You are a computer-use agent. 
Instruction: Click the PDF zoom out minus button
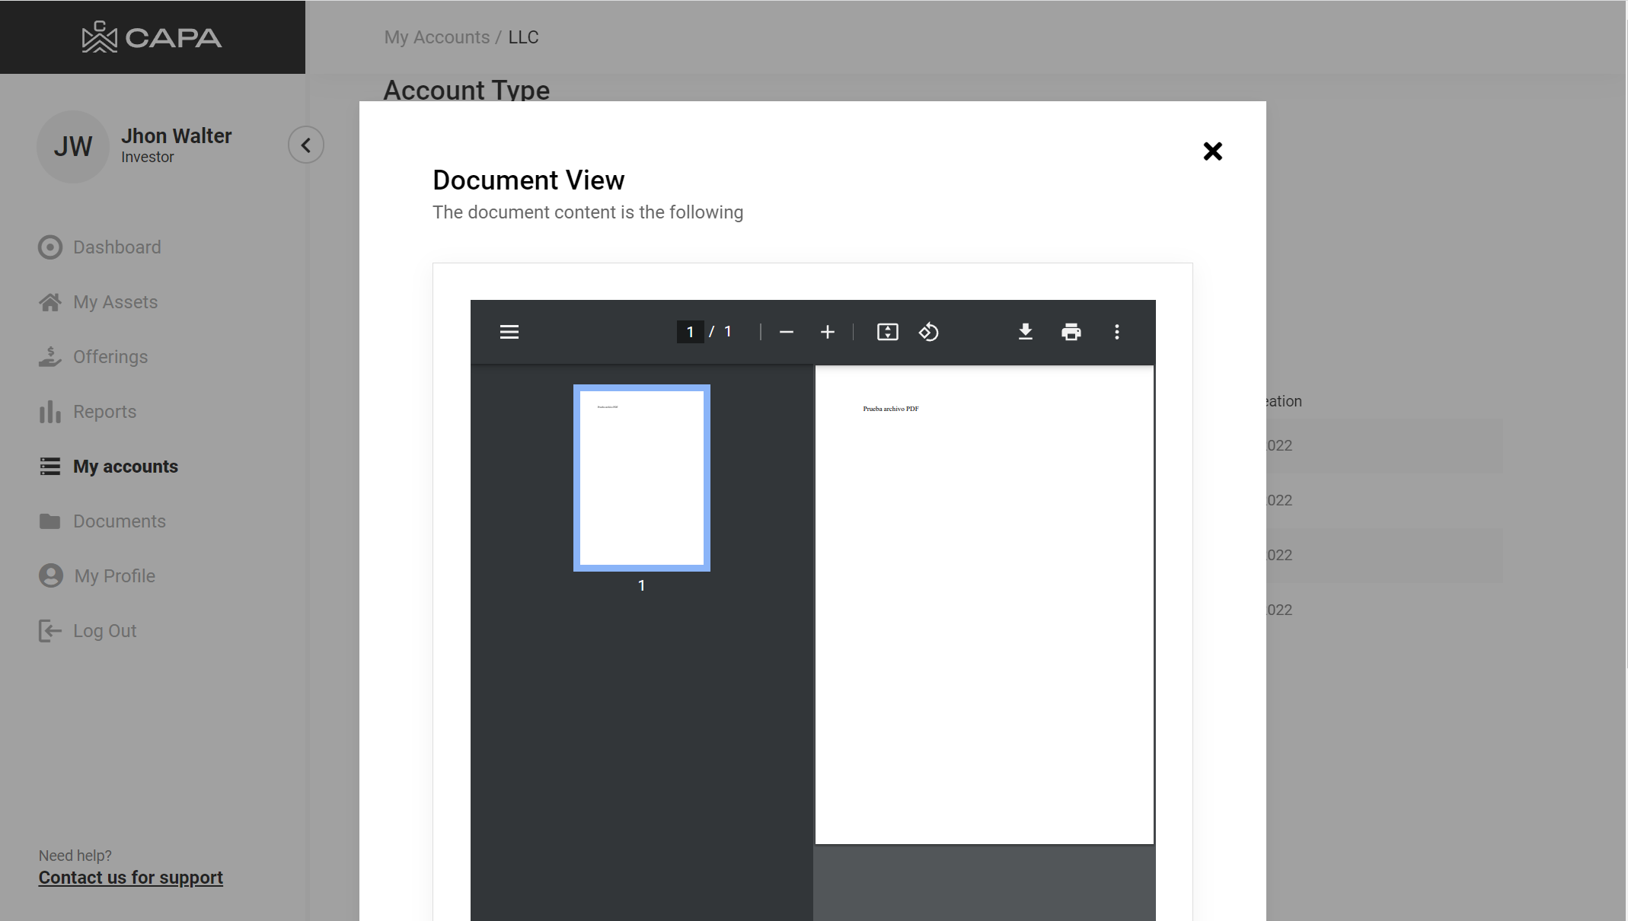click(787, 332)
